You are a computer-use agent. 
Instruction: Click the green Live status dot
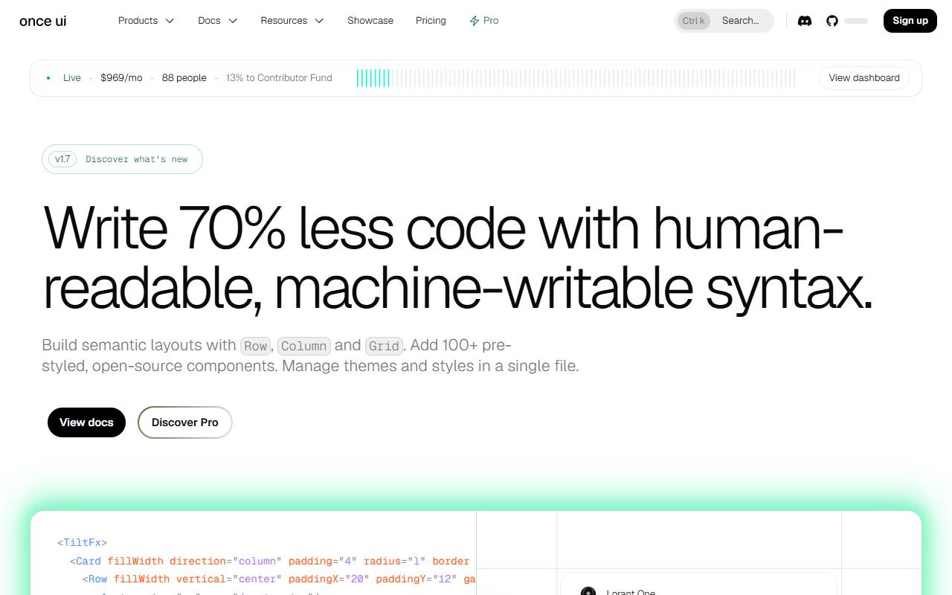(x=48, y=77)
